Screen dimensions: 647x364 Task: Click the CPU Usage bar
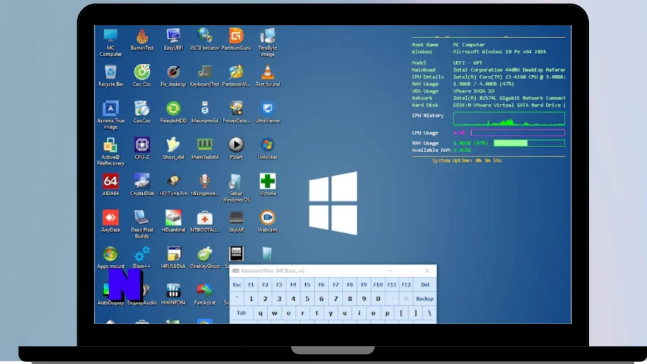tap(518, 133)
